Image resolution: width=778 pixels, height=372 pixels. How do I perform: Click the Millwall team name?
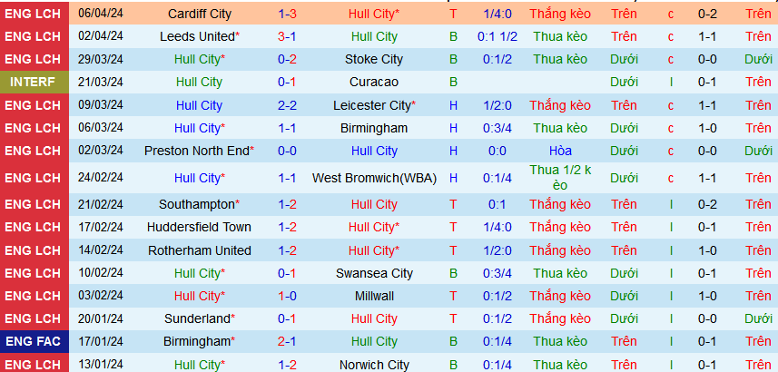(x=373, y=296)
